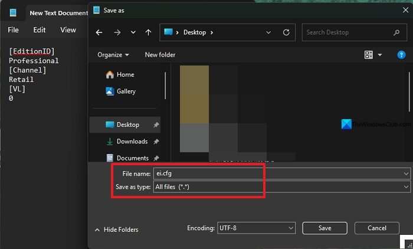413x249 pixels.
Task: Close the Save as dialog window
Action: click(405, 10)
